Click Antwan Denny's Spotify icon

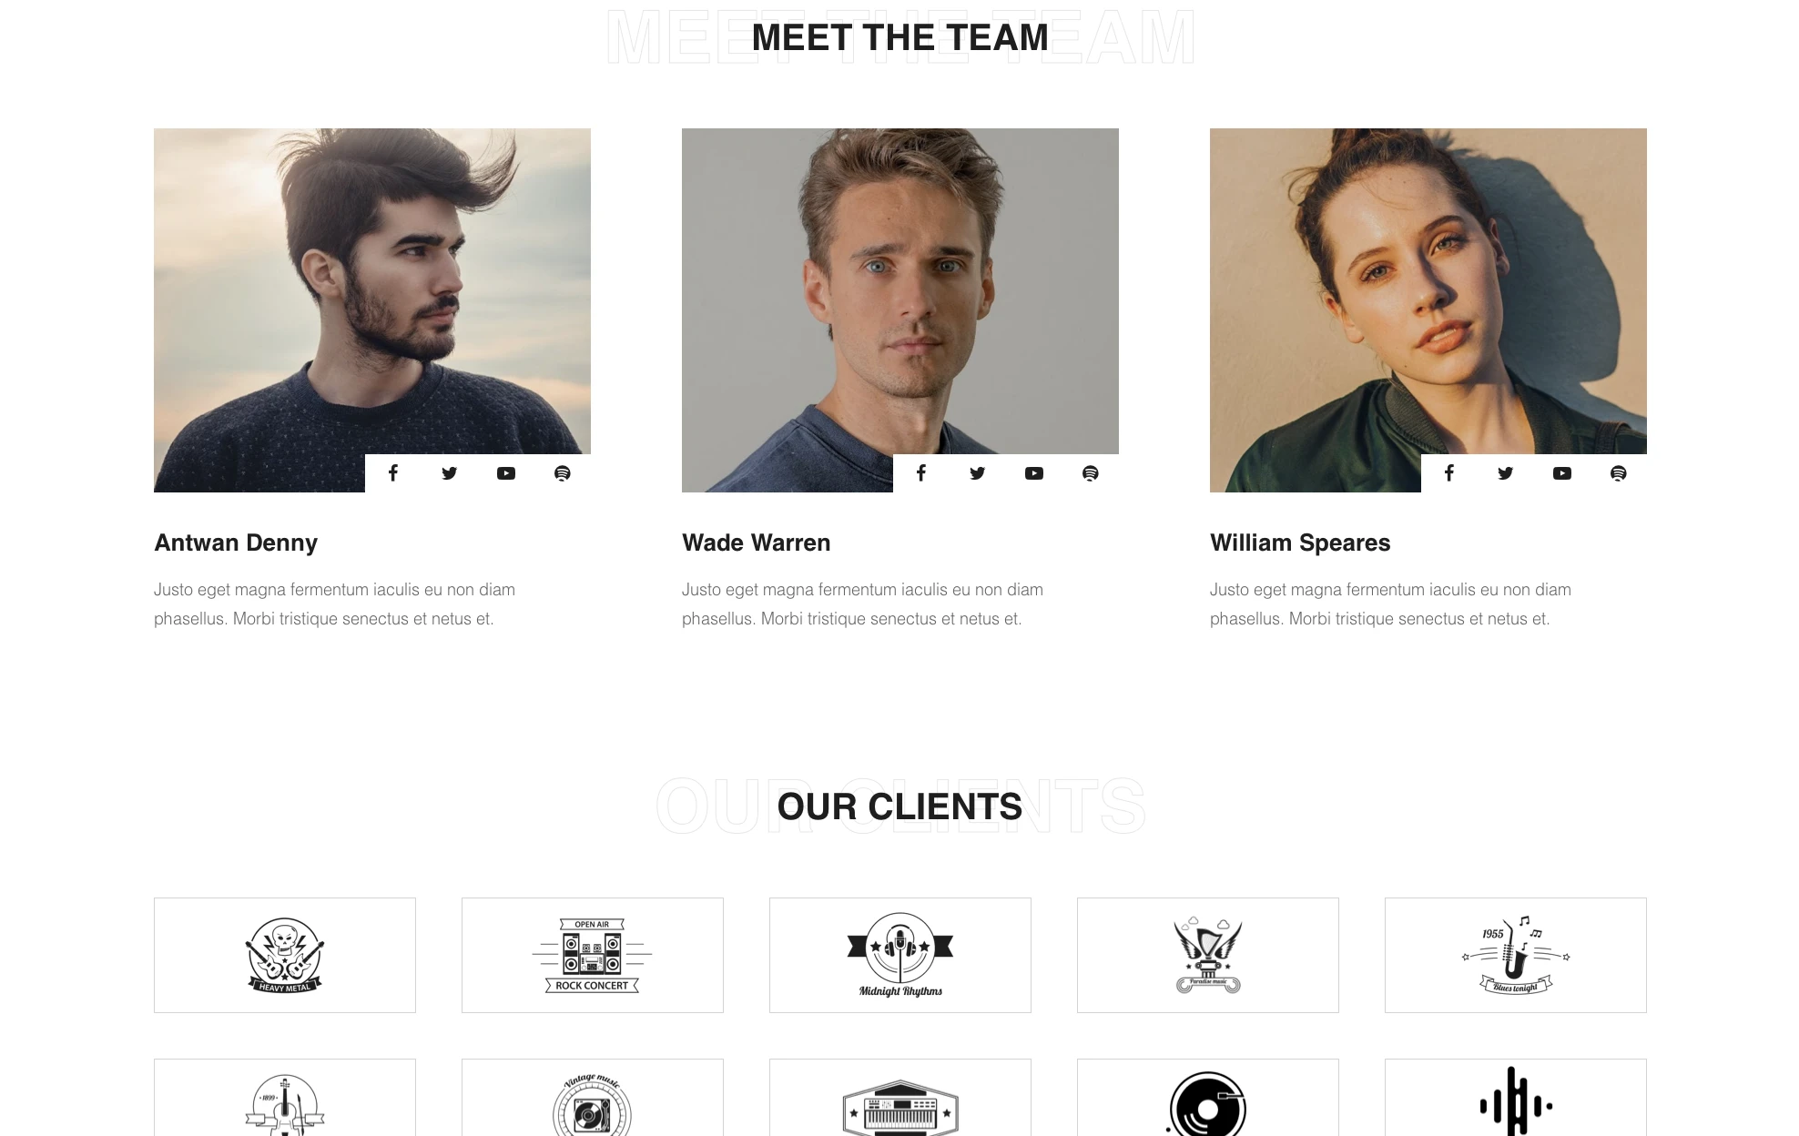click(x=563, y=473)
